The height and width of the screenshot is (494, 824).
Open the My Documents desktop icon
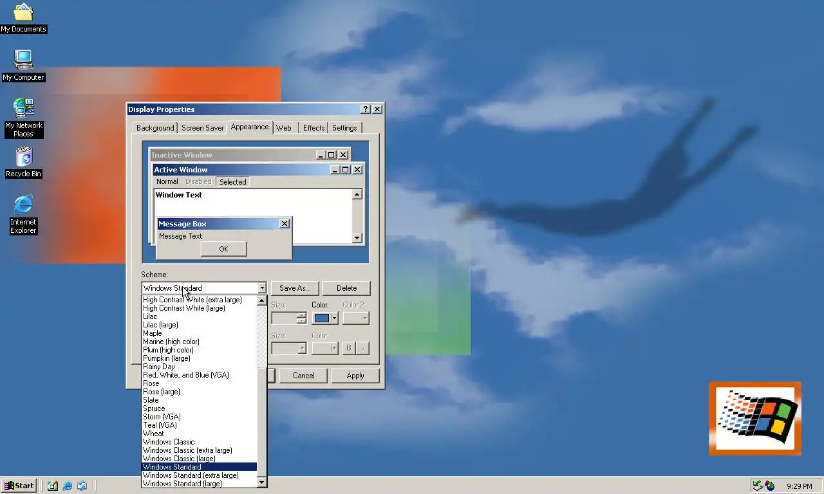click(x=23, y=18)
